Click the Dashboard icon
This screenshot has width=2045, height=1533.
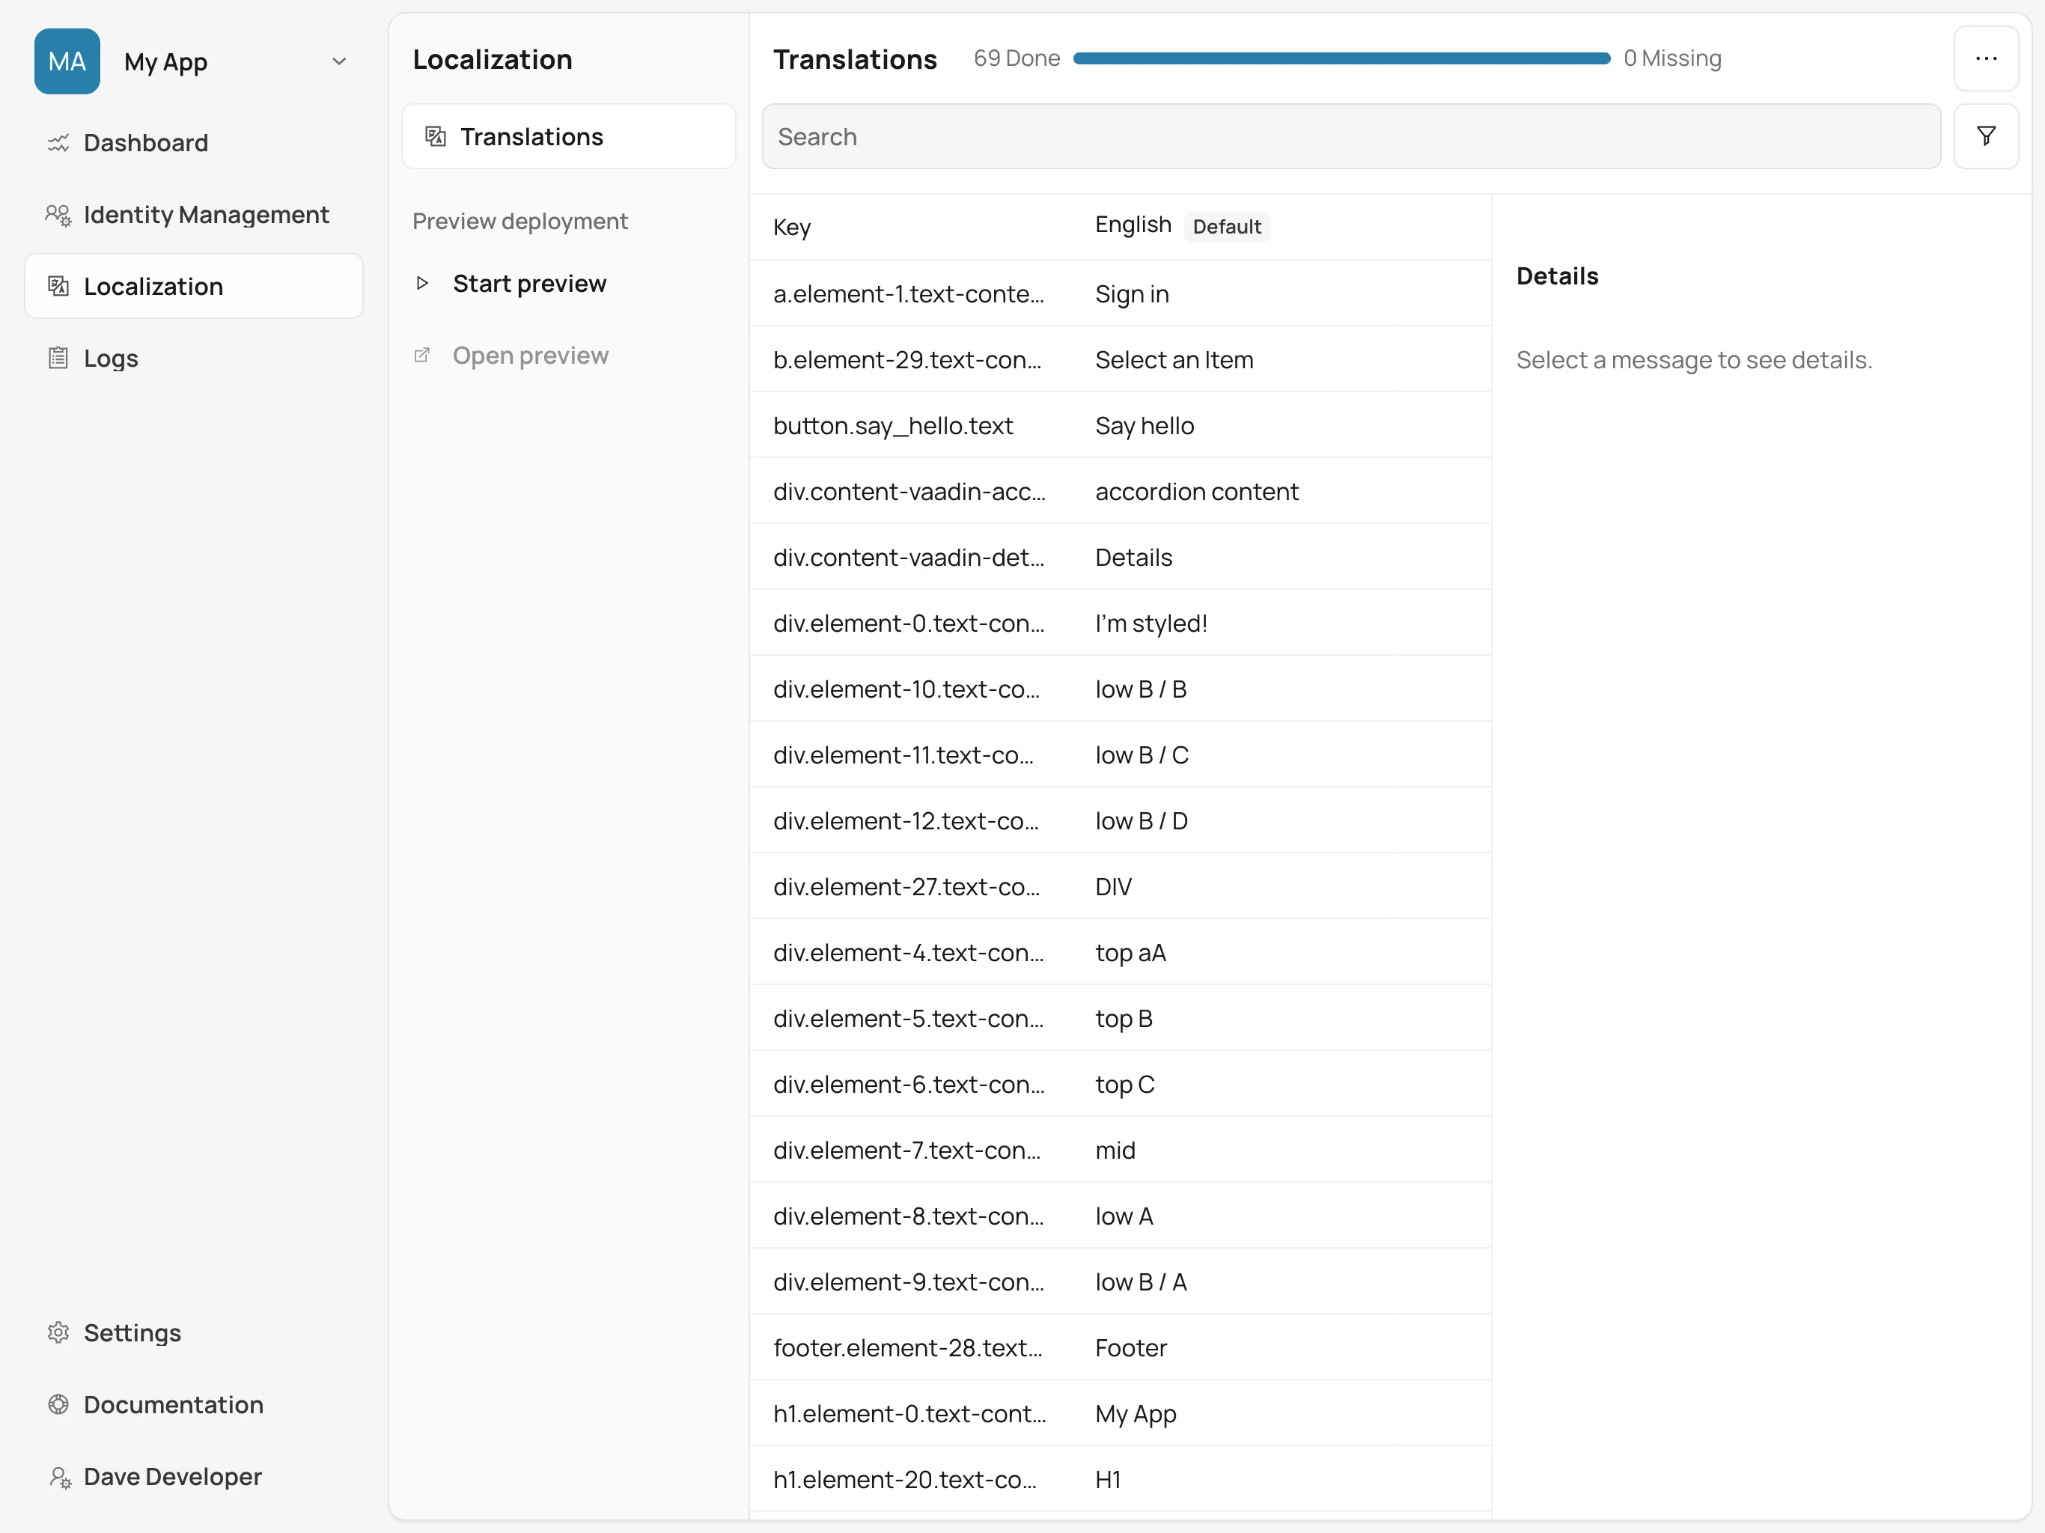(x=58, y=143)
